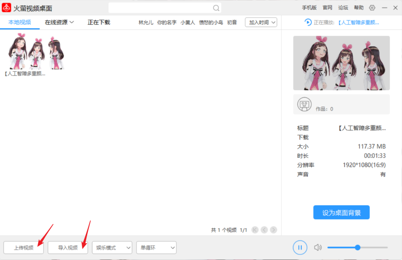Select the 你的名字 hot search tag
Image resolution: width=402 pixels, height=260 pixels.
167,23
